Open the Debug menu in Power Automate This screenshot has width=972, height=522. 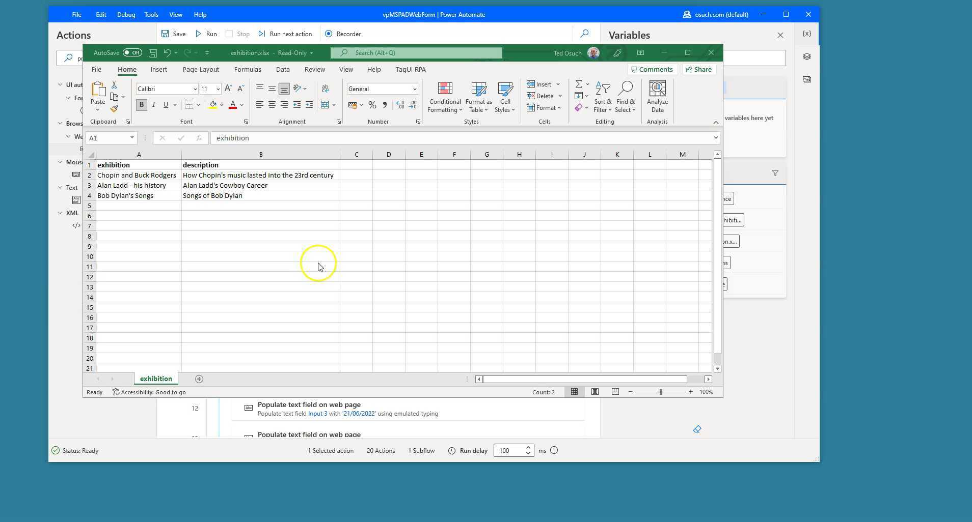coord(125,14)
